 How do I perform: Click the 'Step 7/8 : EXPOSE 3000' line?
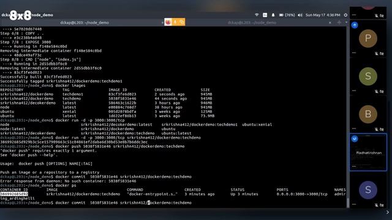(26, 42)
